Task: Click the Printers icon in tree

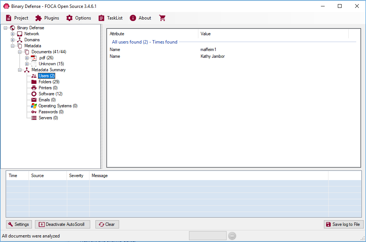Action: click(34, 88)
